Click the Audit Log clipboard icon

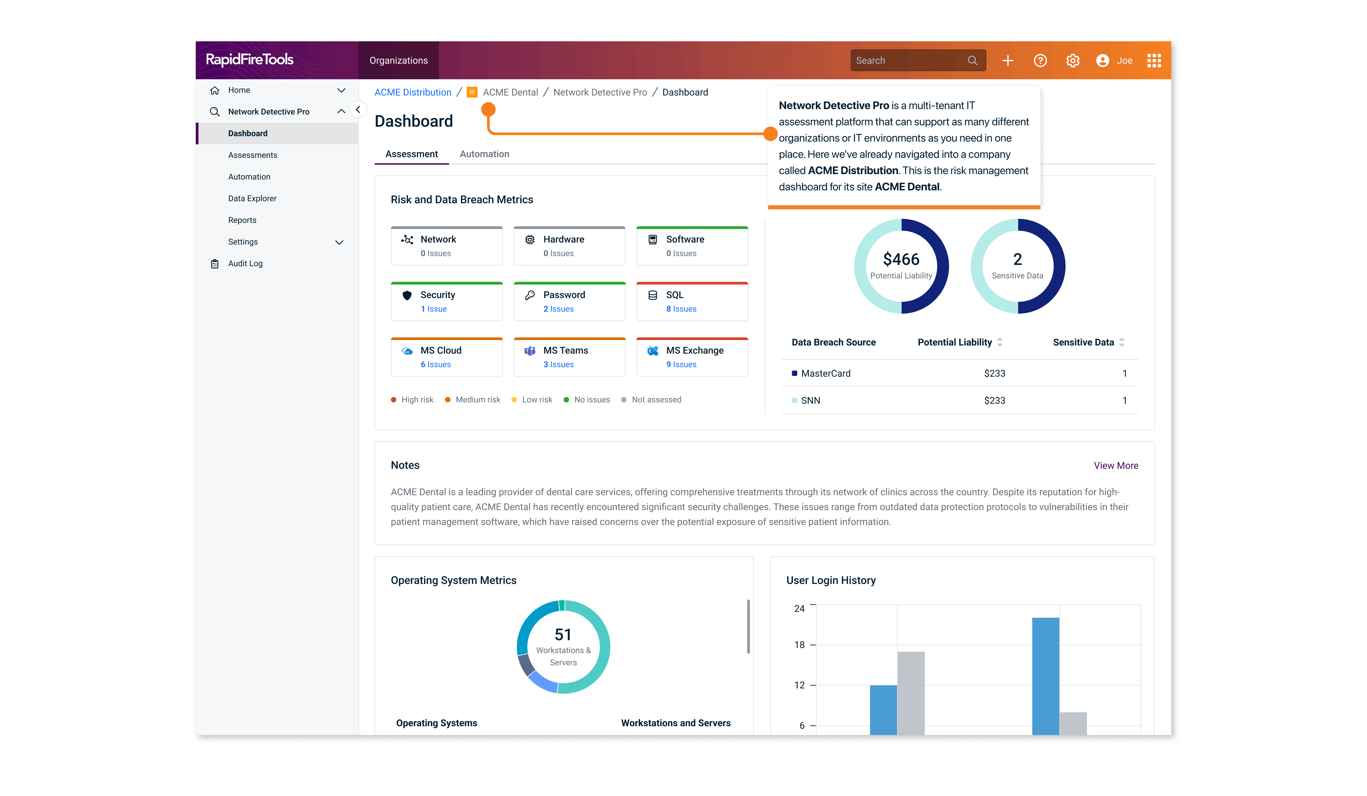point(215,263)
